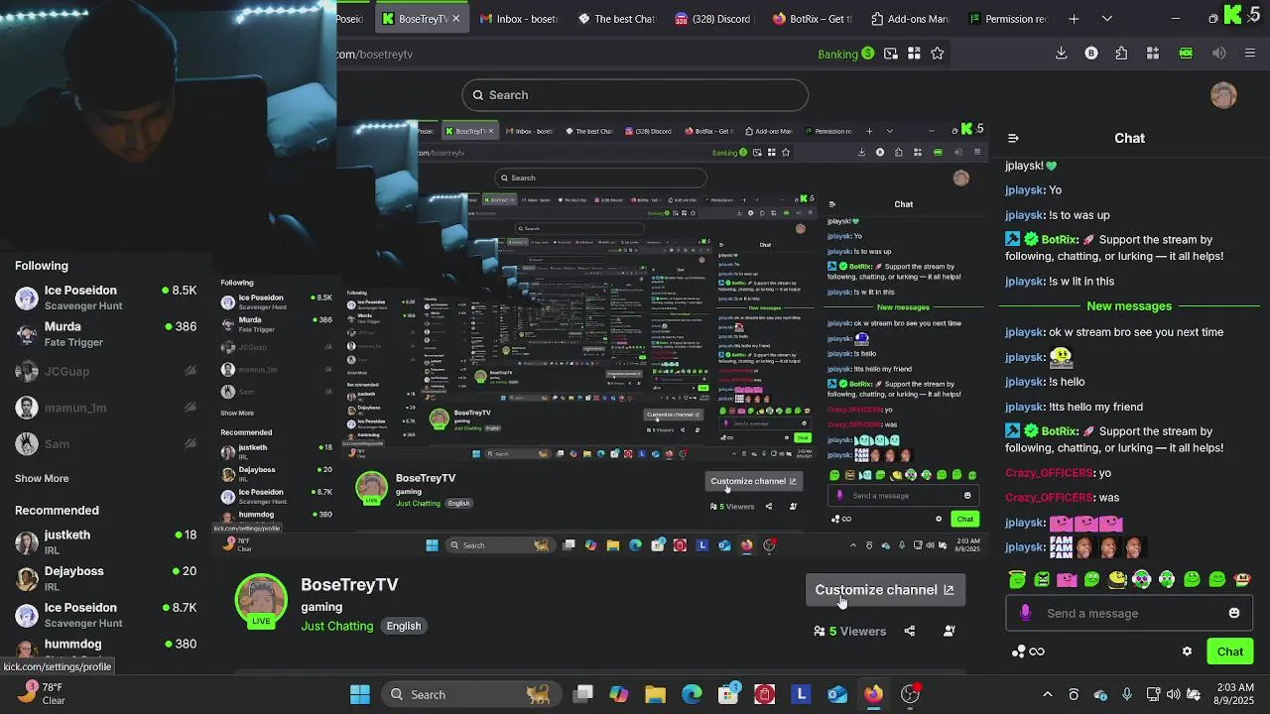
Task: Show hidden system tray icons chevron
Action: 1047,694
